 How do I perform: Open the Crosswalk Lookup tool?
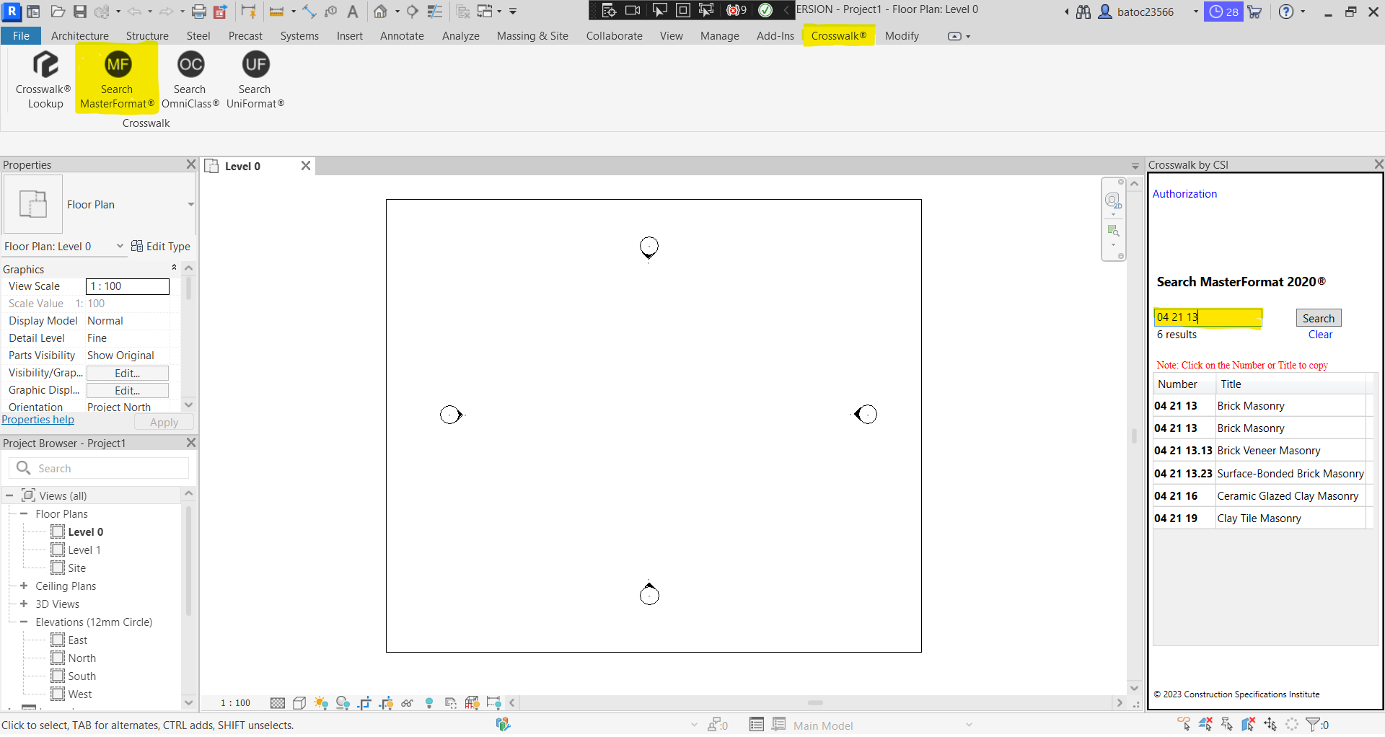(44, 79)
